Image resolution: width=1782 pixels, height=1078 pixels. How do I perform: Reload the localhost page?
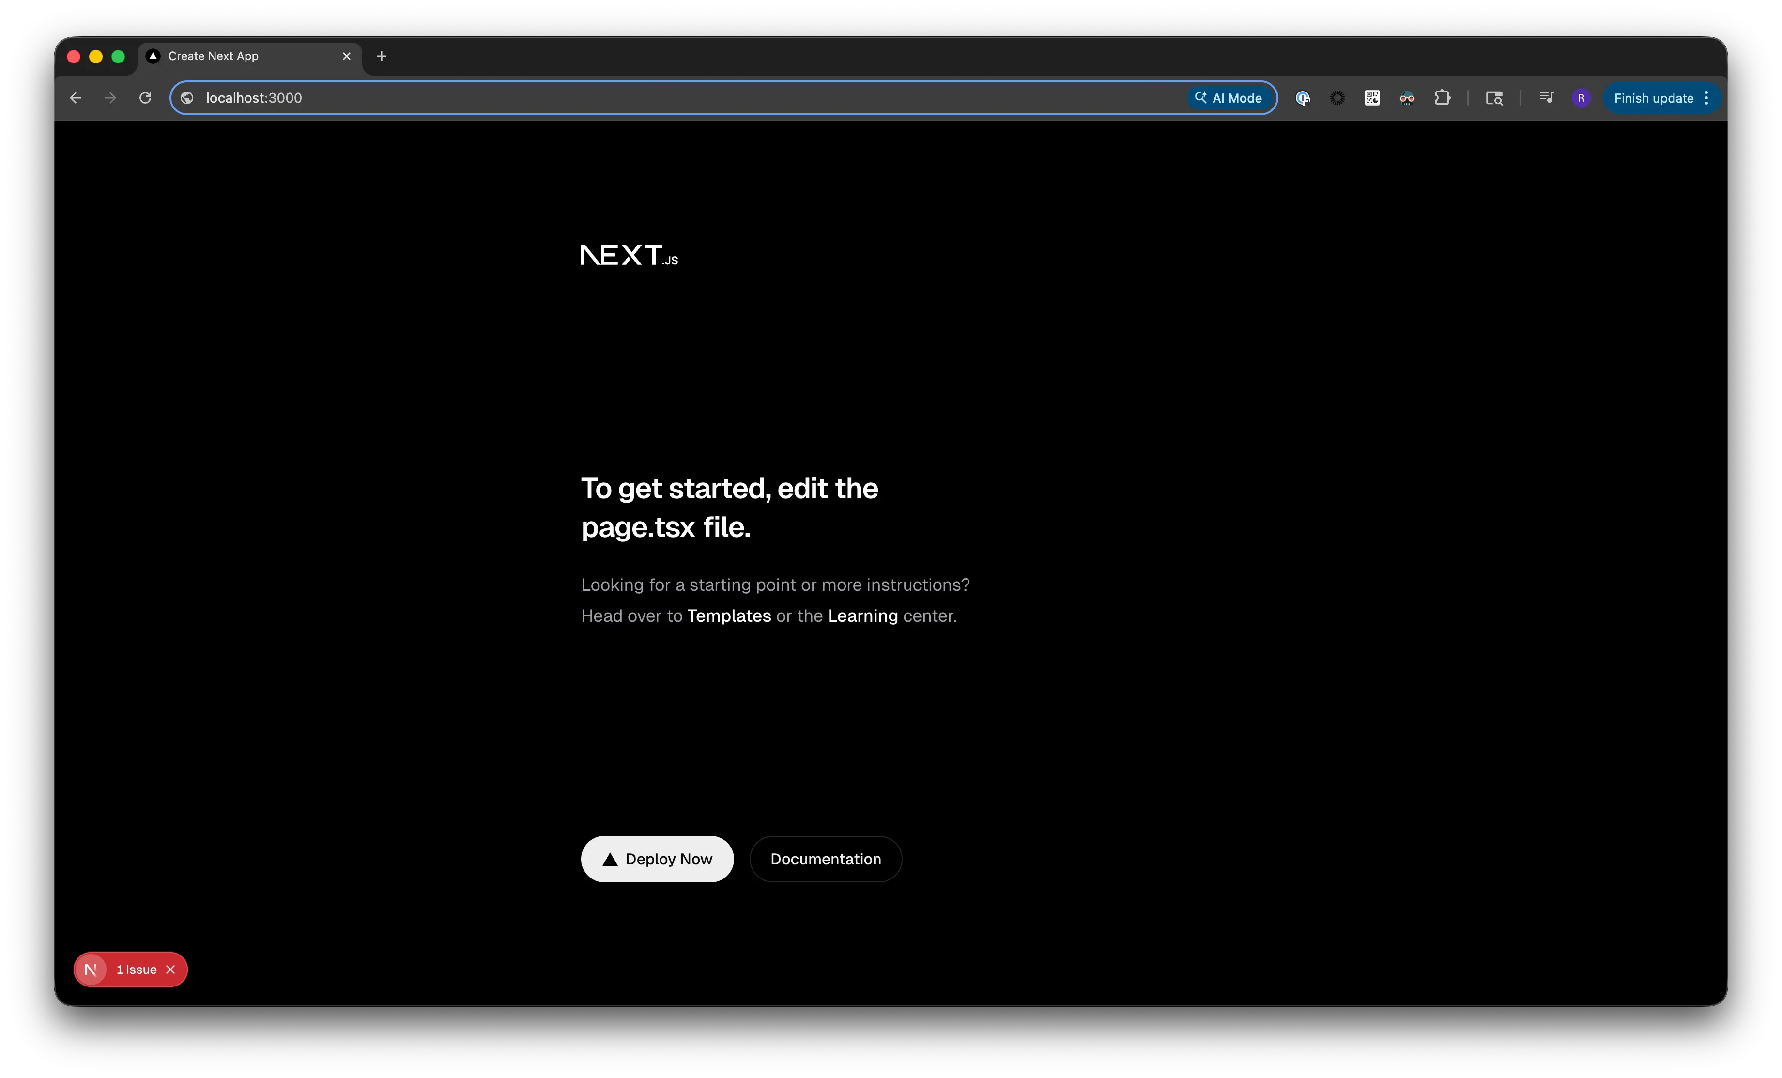pyautogui.click(x=145, y=98)
